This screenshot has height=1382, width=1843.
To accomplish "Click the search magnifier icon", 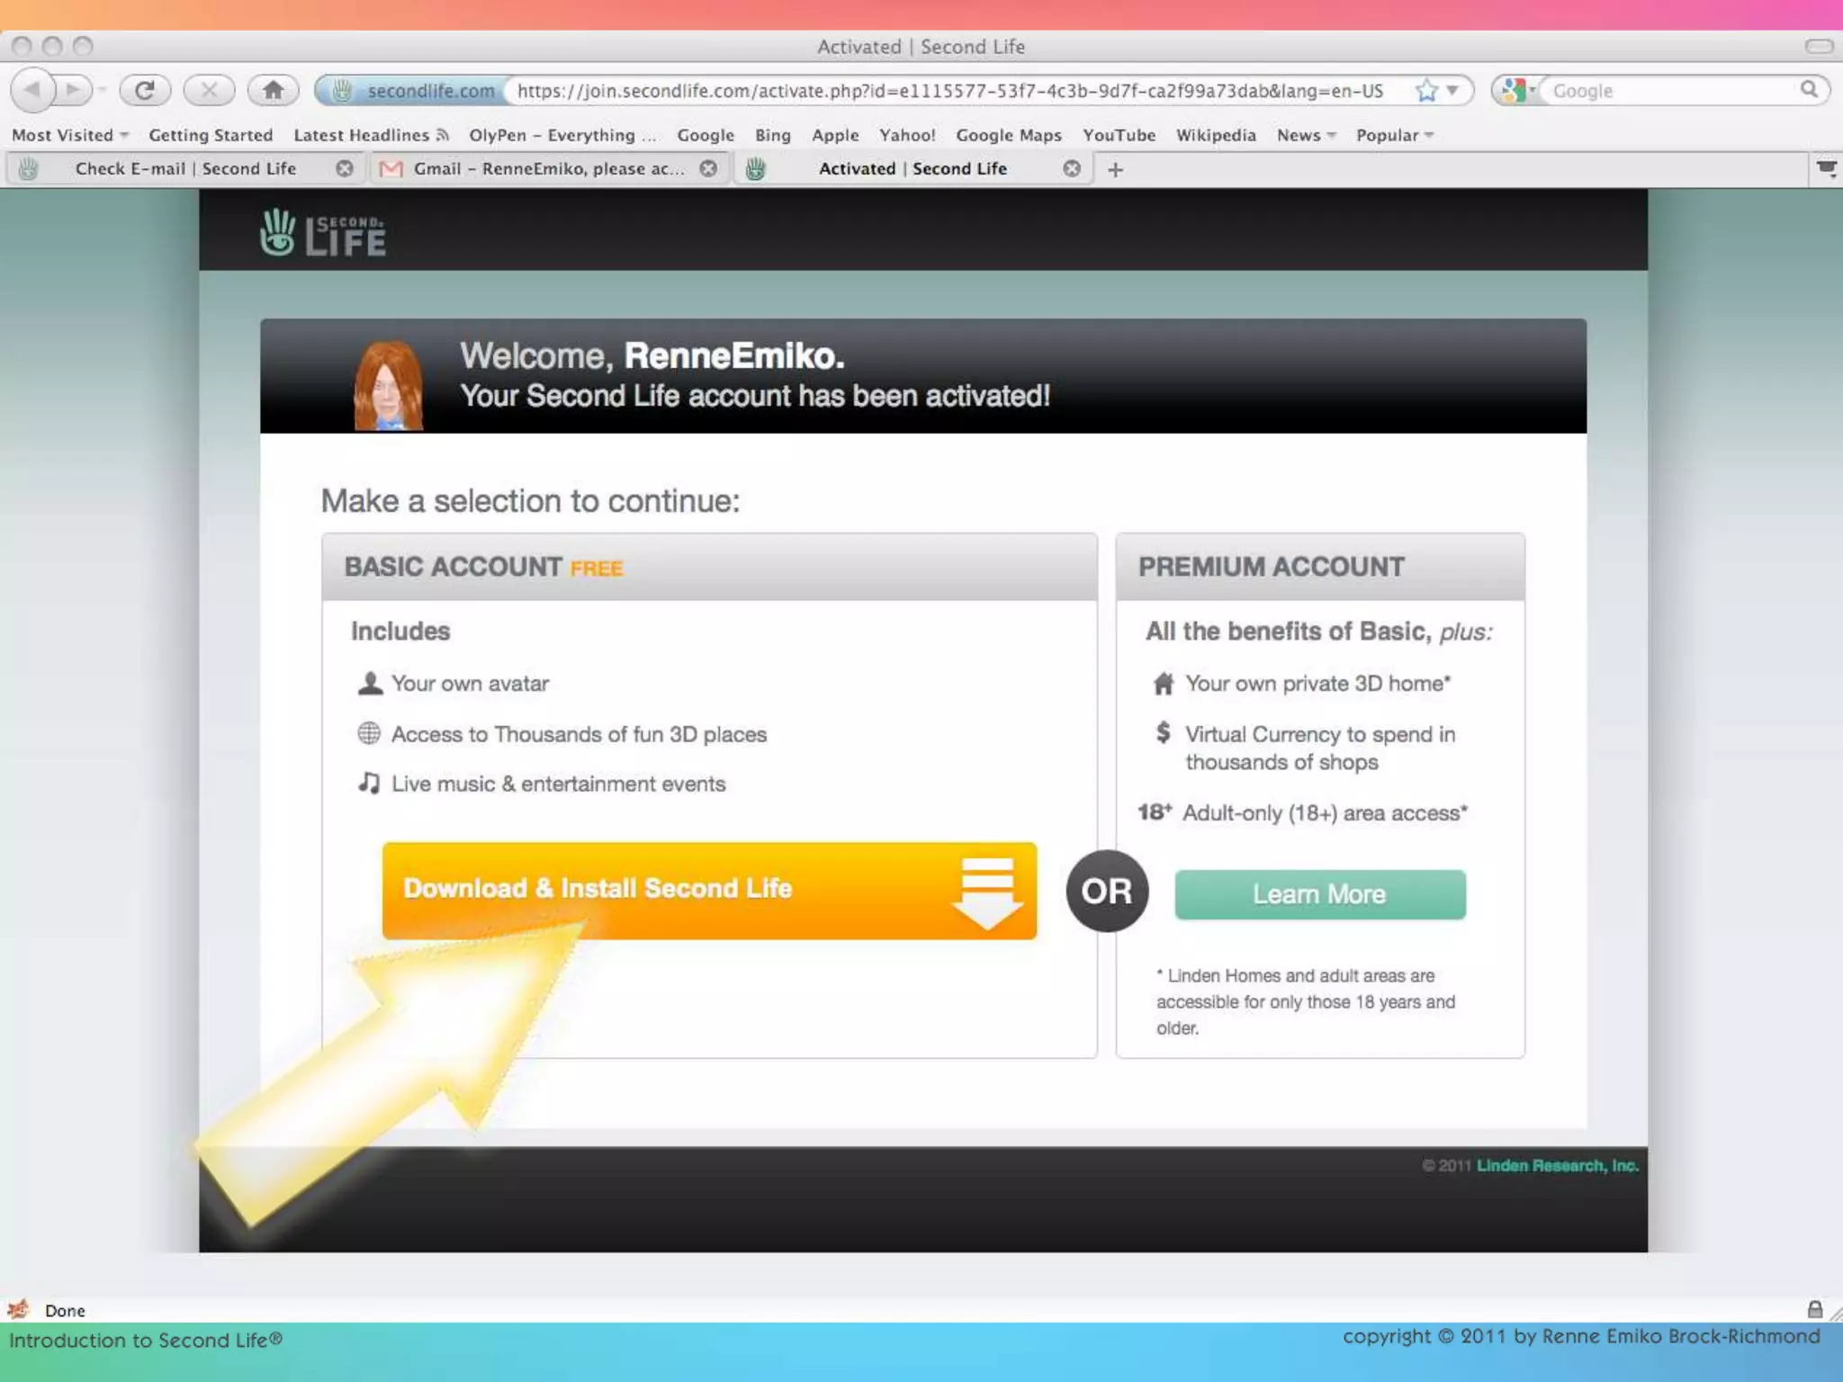I will pos(1809,90).
